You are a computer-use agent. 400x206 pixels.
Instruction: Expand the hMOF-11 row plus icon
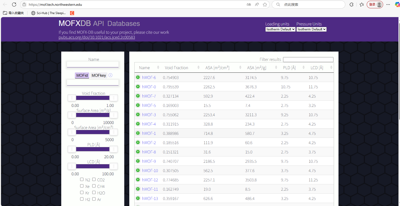(138, 189)
